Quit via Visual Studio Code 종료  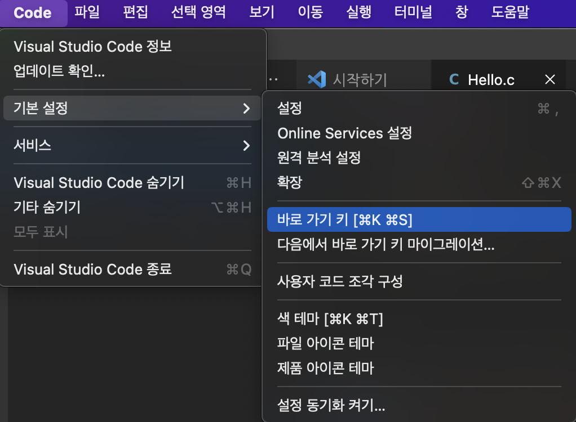(x=132, y=270)
